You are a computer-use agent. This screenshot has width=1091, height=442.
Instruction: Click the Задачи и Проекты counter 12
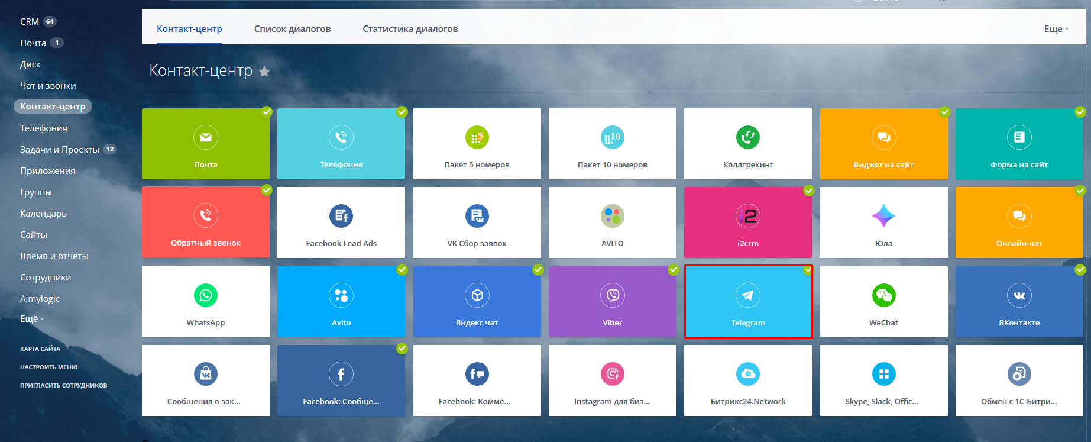tap(110, 150)
